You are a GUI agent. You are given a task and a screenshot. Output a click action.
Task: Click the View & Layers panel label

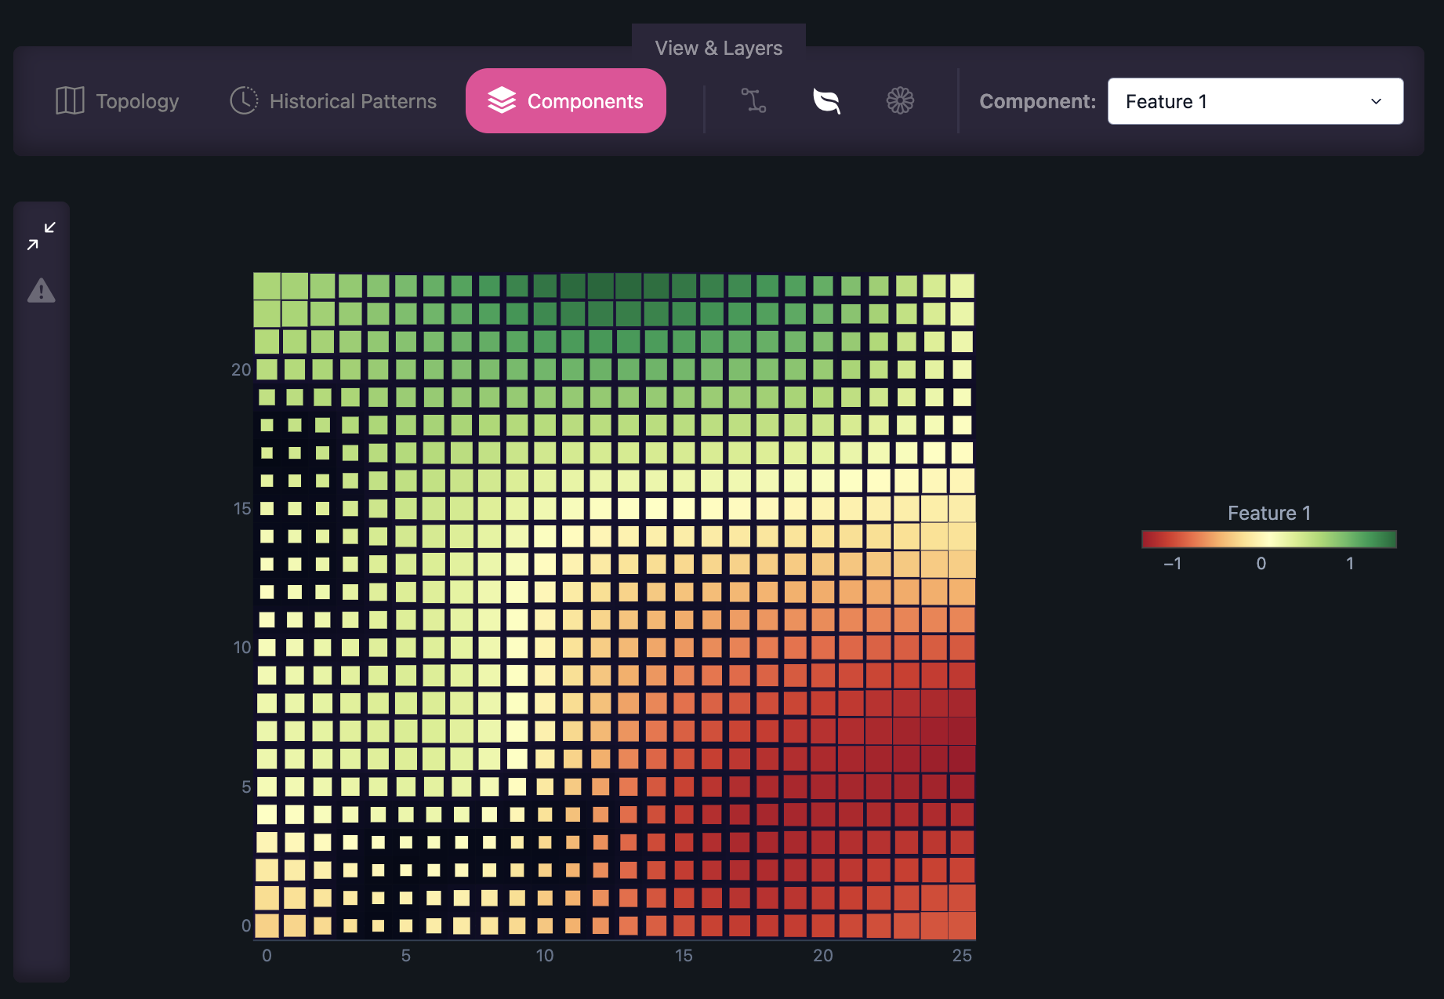pos(719,48)
